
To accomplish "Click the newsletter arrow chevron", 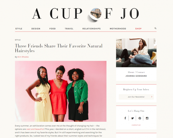I will (152, 97).
